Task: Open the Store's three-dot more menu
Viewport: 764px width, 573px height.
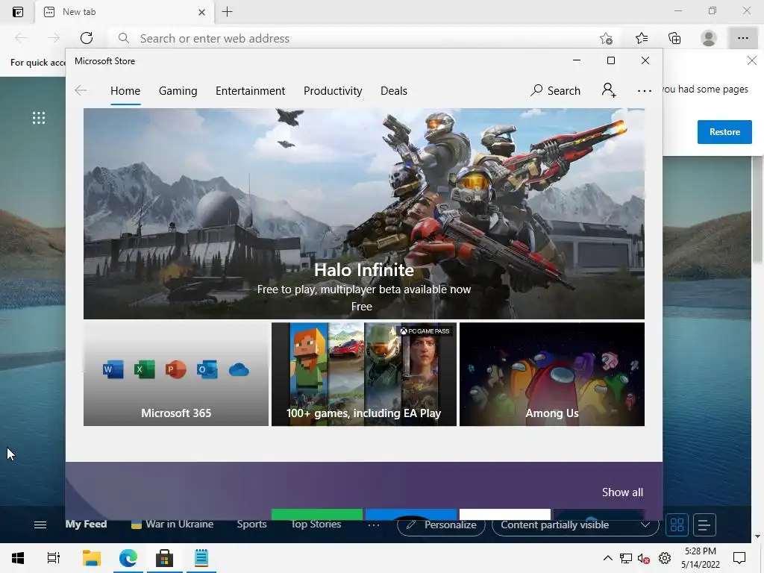Action: [x=644, y=91]
